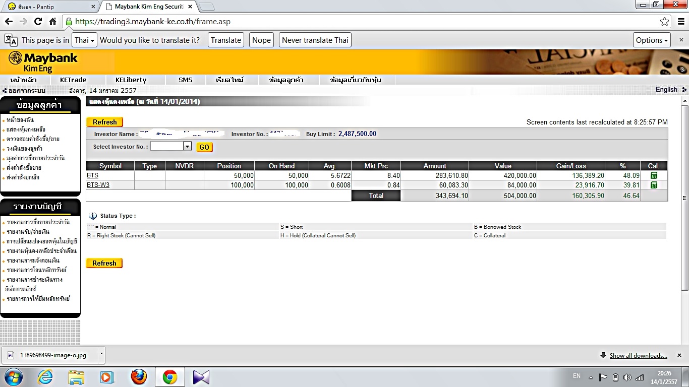Expand the translate Options dropdown
The width and height of the screenshot is (689, 387).
pos(652,40)
